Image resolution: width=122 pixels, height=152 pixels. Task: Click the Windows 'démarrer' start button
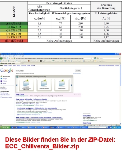tap(5, 127)
